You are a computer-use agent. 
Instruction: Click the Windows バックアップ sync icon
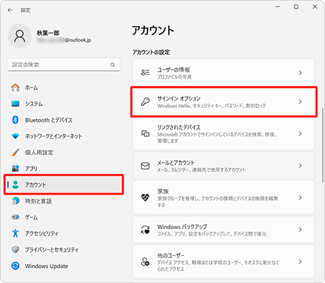tap(145, 230)
